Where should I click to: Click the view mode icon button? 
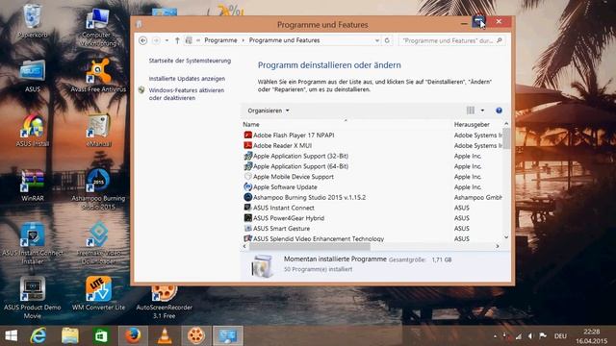(471, 111)
